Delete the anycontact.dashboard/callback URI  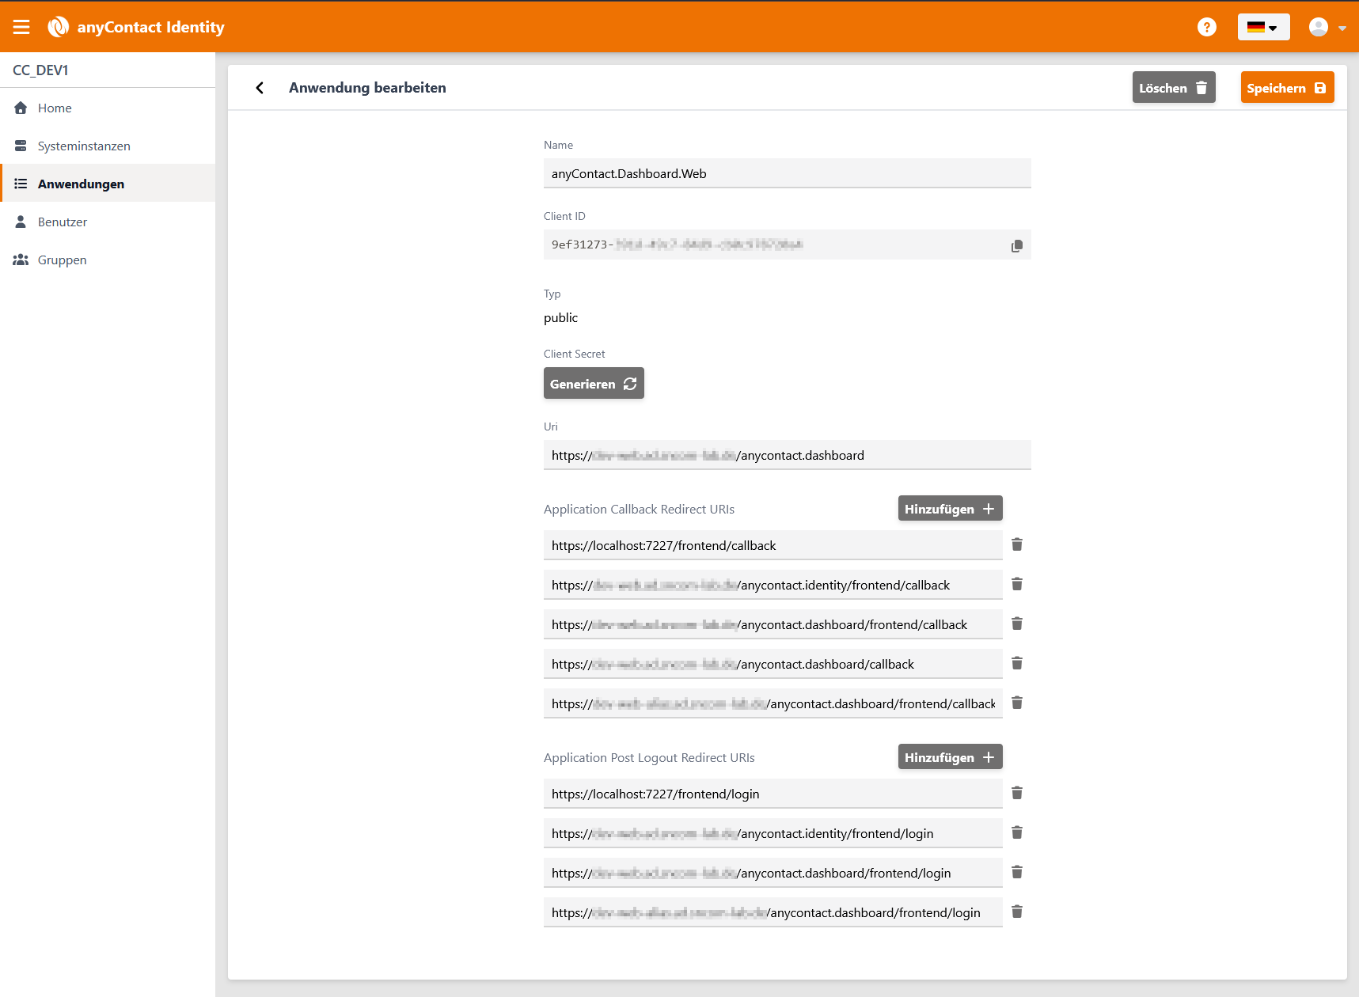tap(1017, 663)
